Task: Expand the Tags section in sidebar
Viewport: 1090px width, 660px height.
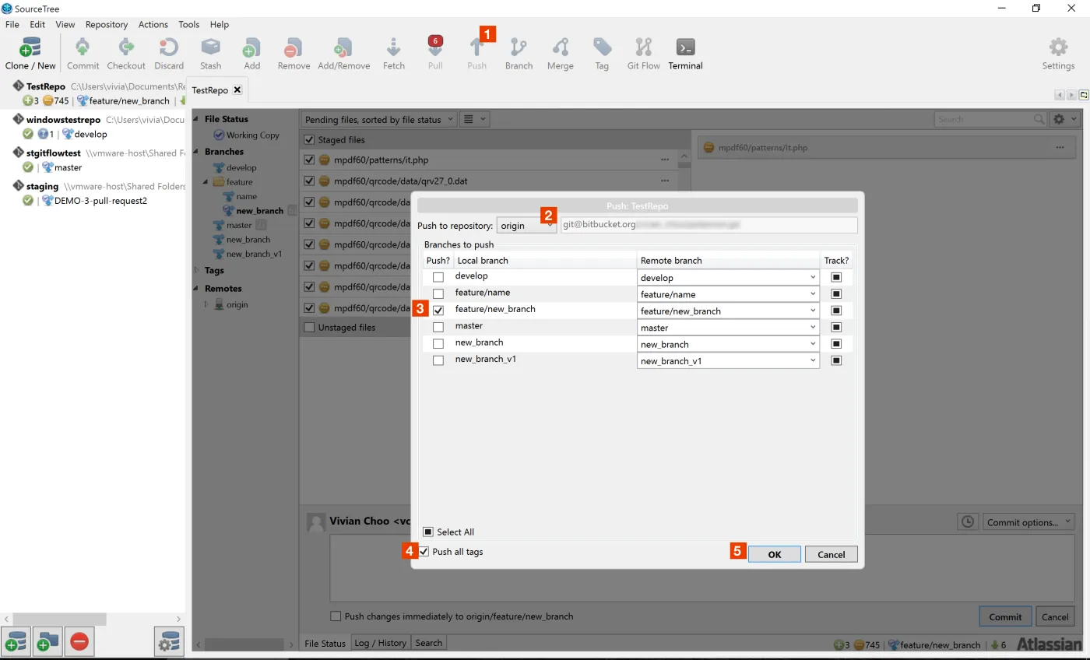Action: click(x=197, y=270)
